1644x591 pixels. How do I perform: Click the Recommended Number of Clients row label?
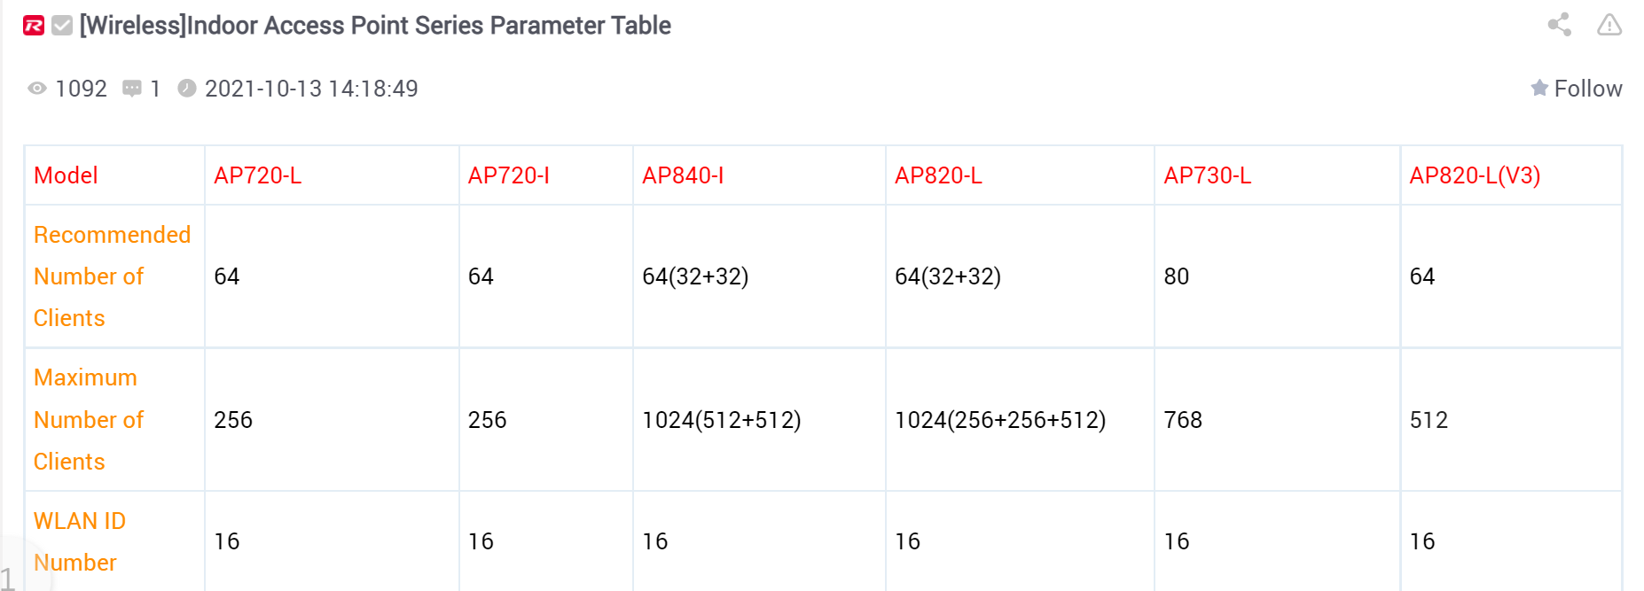tap(112, 276)
